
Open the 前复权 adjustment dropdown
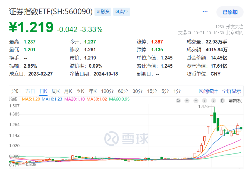(235, 101)
